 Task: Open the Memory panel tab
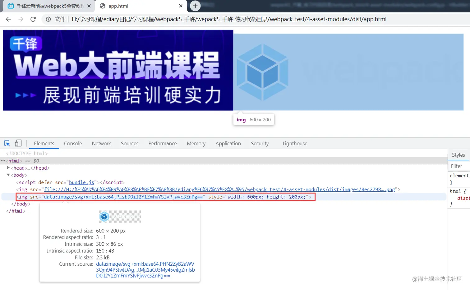pyautogui.click(x=196, y=143)
